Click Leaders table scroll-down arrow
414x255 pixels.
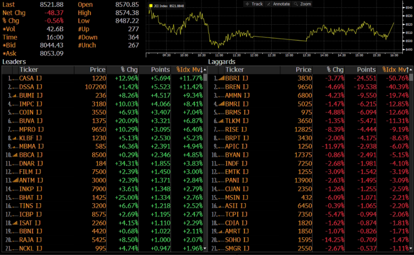[x=205, y=248]
